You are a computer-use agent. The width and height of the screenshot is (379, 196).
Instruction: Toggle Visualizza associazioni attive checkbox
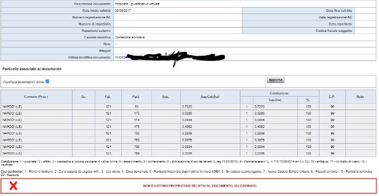pos(48,82)
